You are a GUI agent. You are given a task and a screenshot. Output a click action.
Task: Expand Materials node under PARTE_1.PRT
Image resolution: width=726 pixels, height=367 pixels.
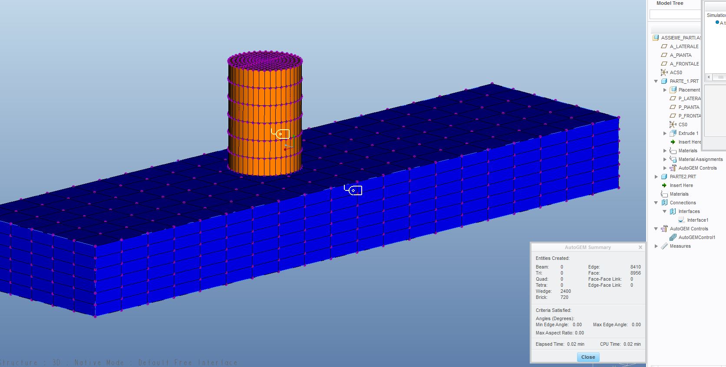665,151
